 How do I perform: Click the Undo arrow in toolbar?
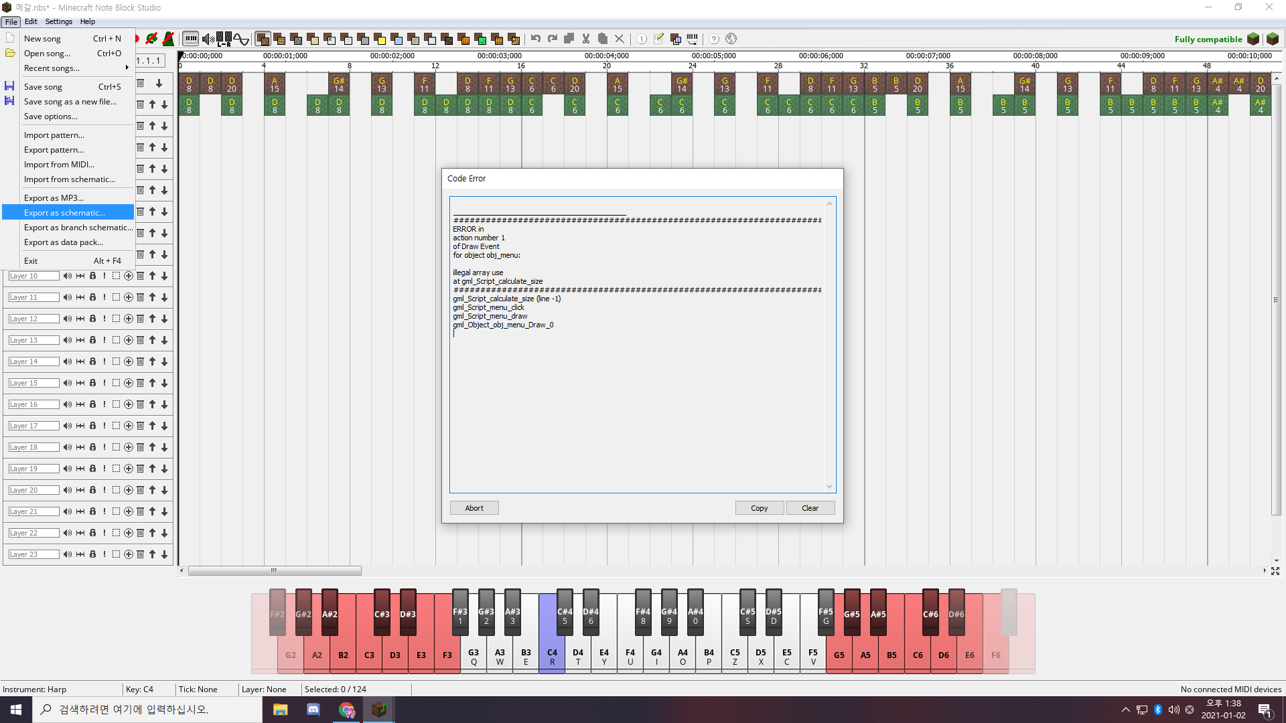536,39
